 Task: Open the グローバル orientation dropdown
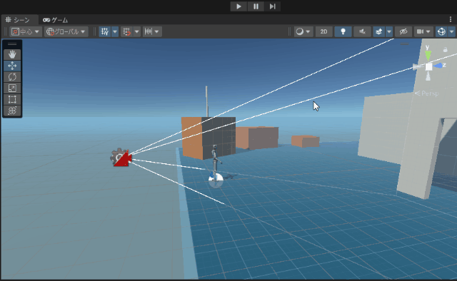(x=66, y=31)
